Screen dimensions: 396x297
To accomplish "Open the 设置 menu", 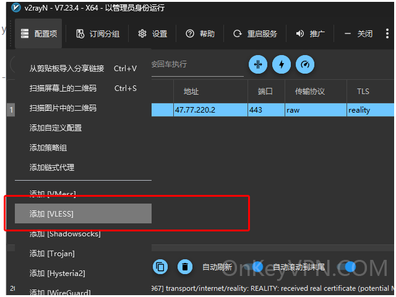I will (x=152, y=33).
